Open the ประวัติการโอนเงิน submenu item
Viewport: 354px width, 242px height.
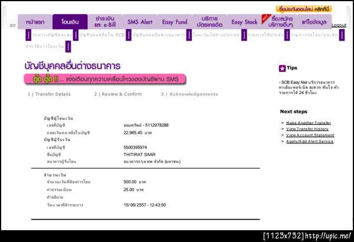(44, 47)
